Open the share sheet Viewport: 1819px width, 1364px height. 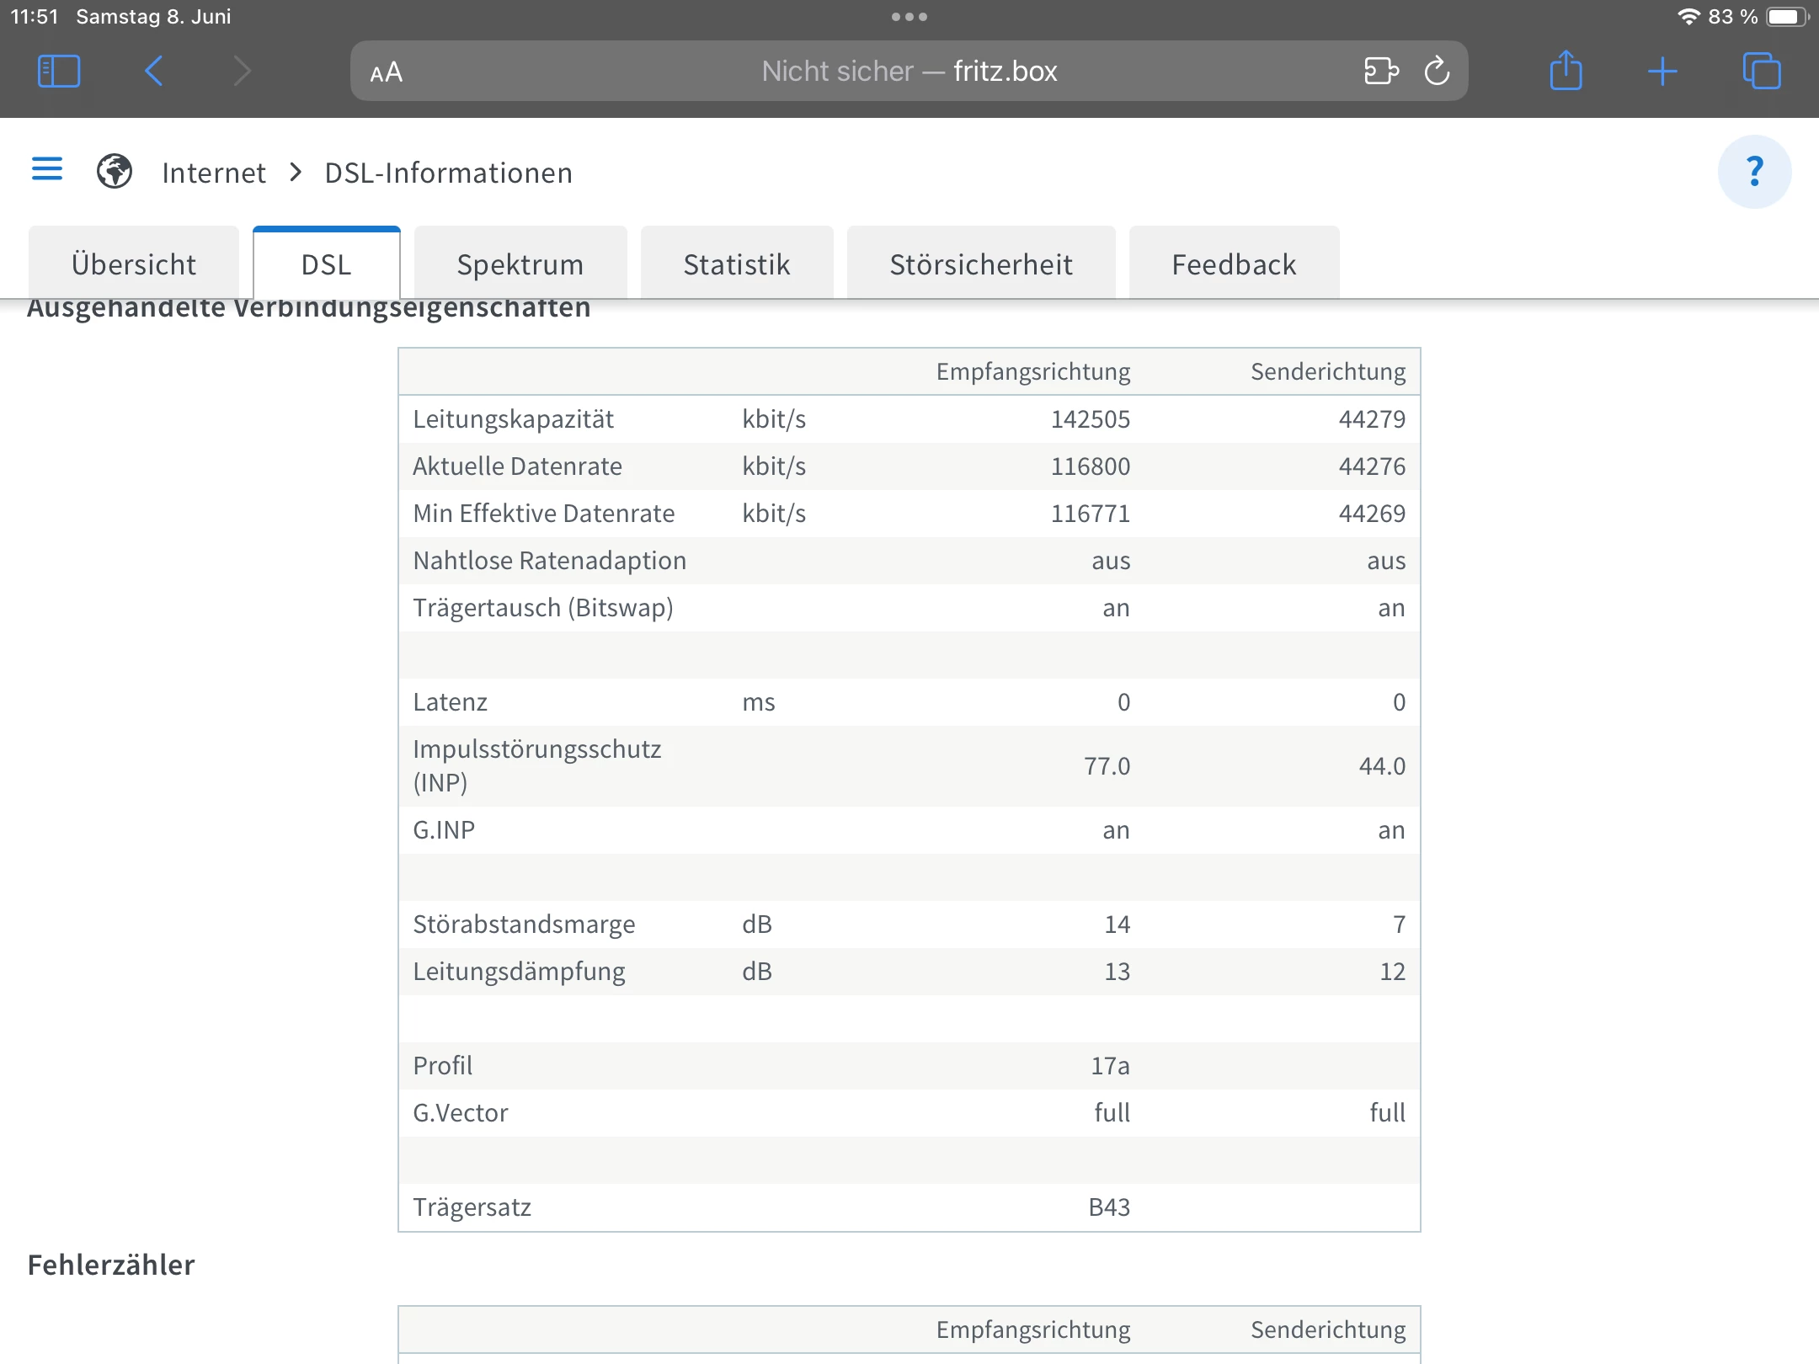pos(1566,71)
